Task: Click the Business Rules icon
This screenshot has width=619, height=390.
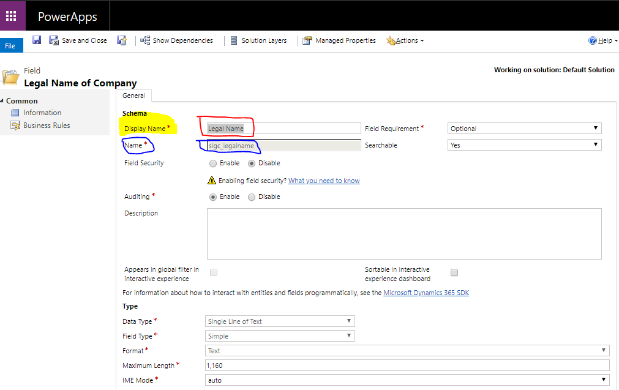Action: coord(15,126)
